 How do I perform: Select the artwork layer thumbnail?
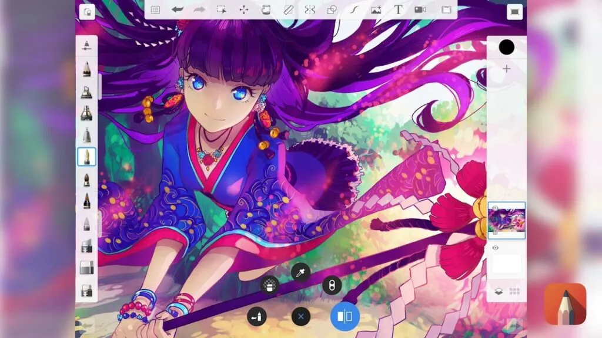click(x=507, y=221)
